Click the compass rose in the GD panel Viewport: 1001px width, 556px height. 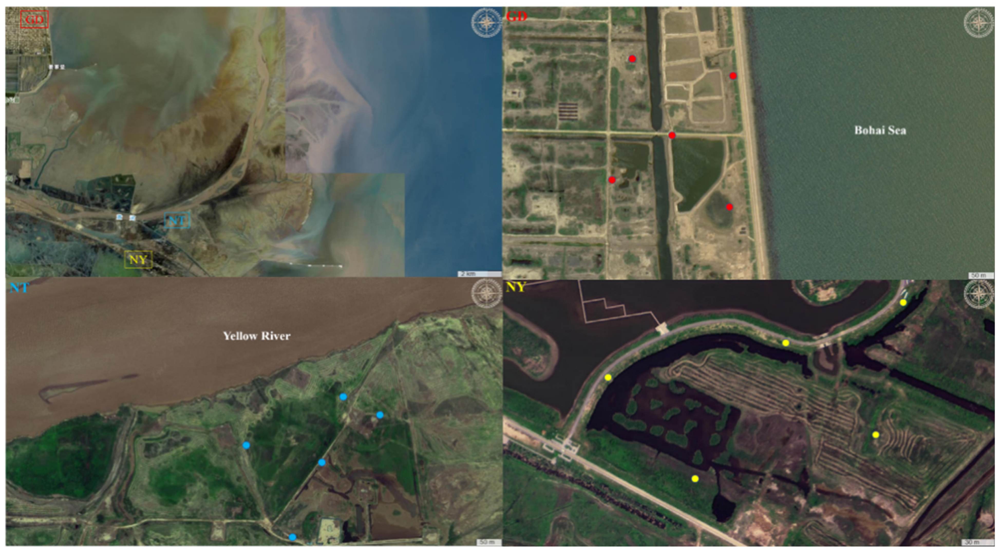point(978,23)
